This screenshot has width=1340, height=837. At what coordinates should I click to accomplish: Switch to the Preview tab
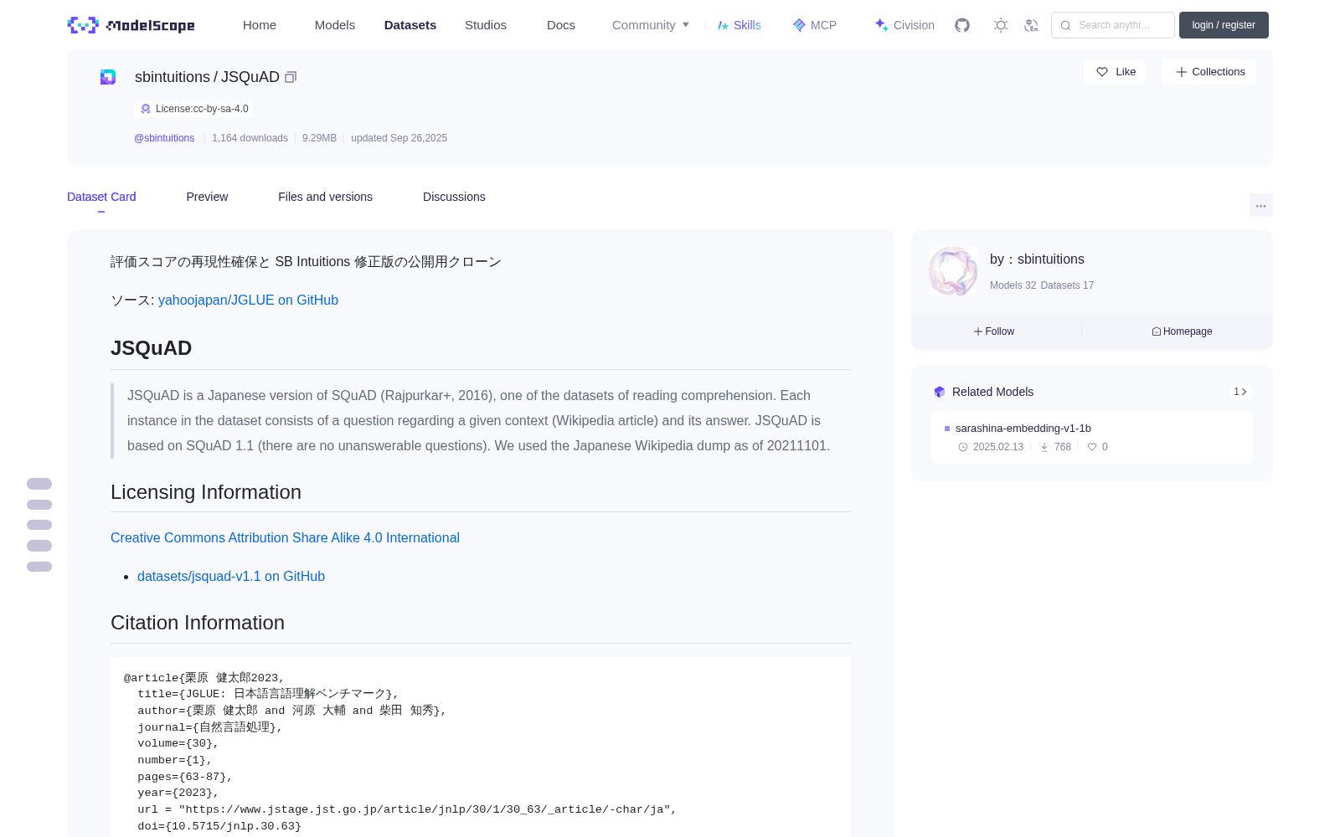point(207,197)
